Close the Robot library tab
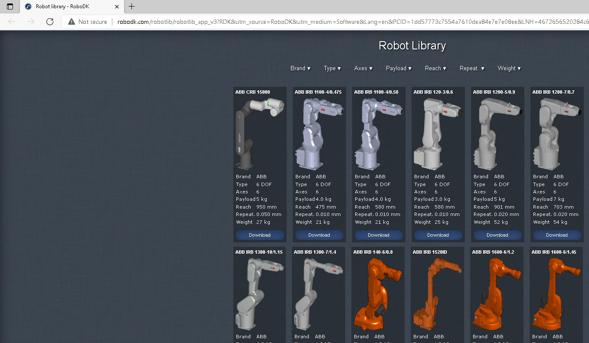The image size is (589, 343). click(117, 7)
